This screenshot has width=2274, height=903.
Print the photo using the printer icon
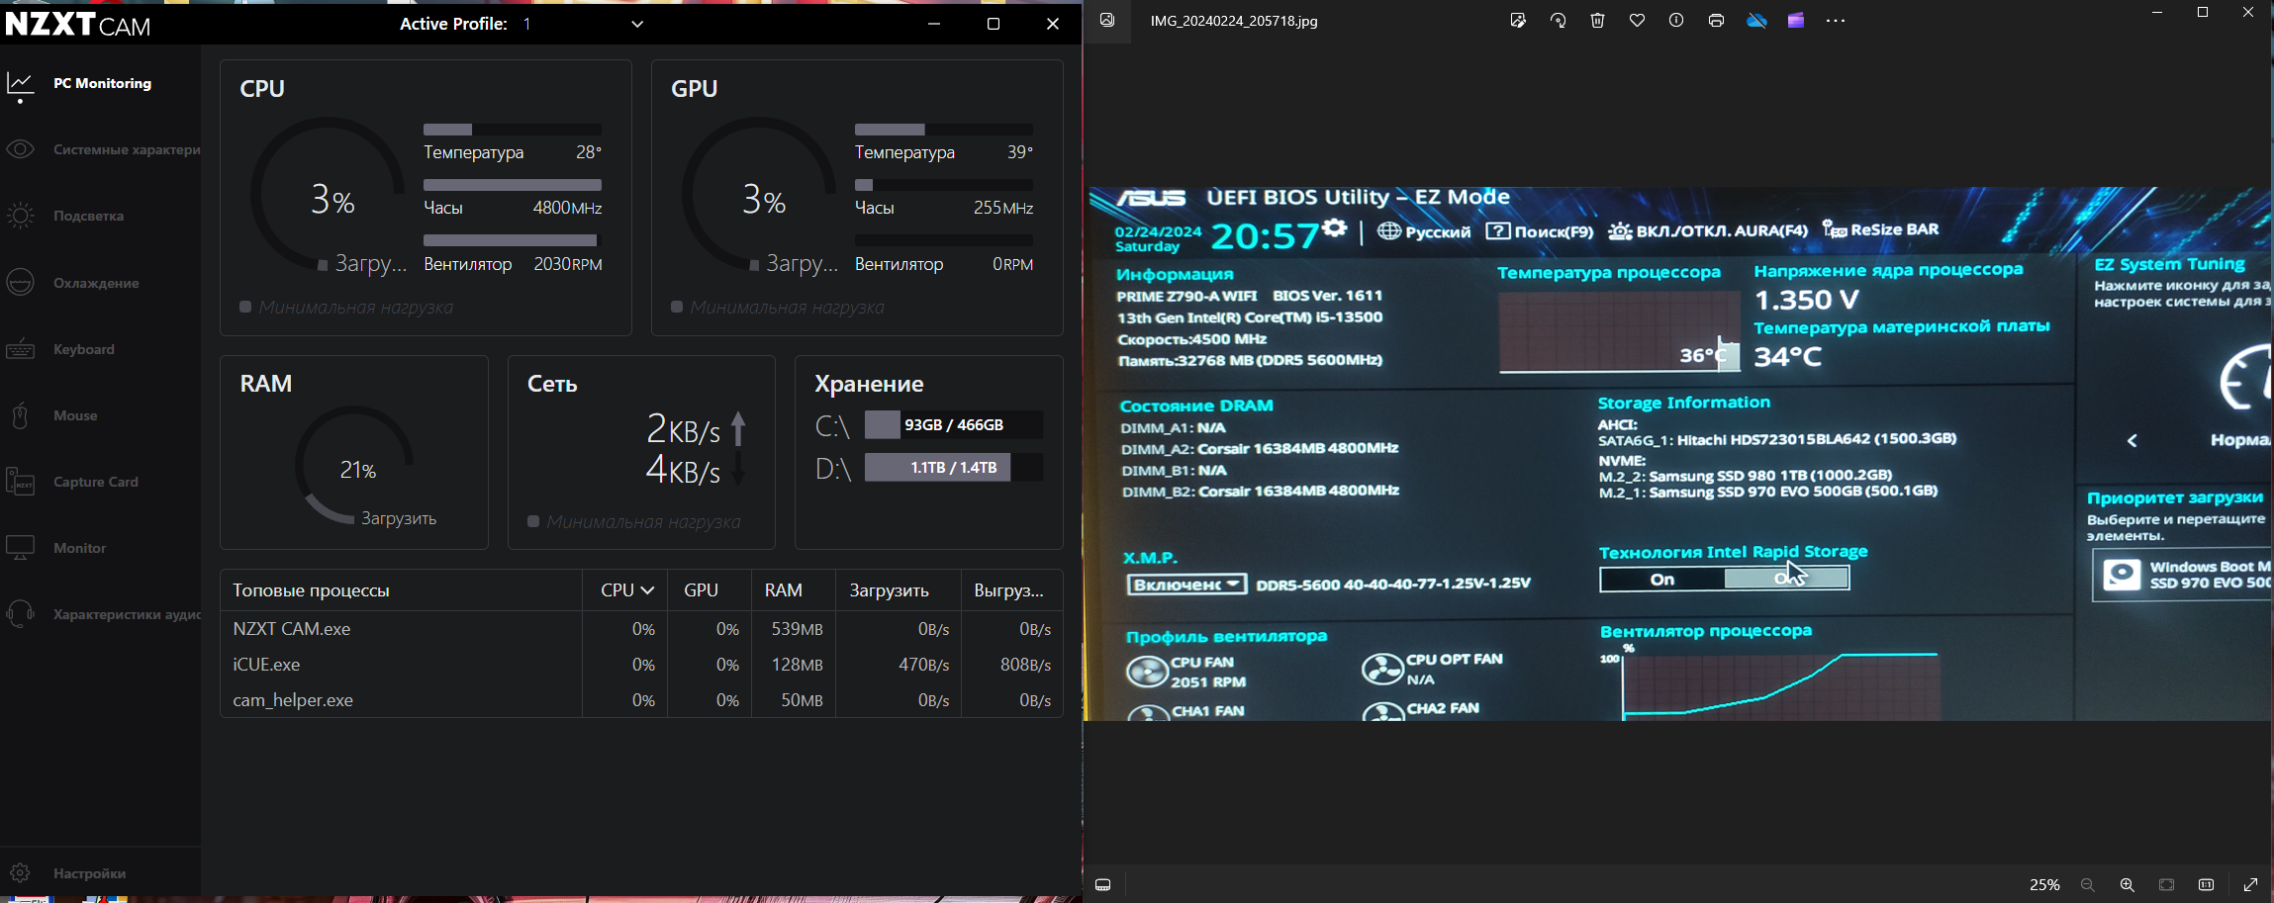[1716, 21]
